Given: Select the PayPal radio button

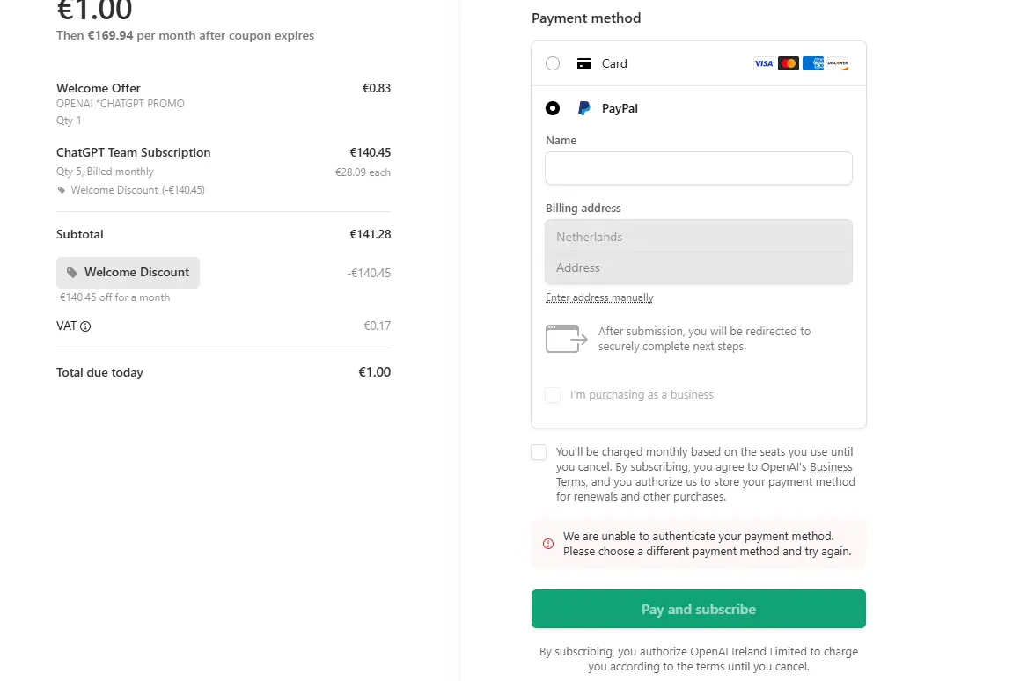Looking at the screenshot, I should tap(553, 108).
